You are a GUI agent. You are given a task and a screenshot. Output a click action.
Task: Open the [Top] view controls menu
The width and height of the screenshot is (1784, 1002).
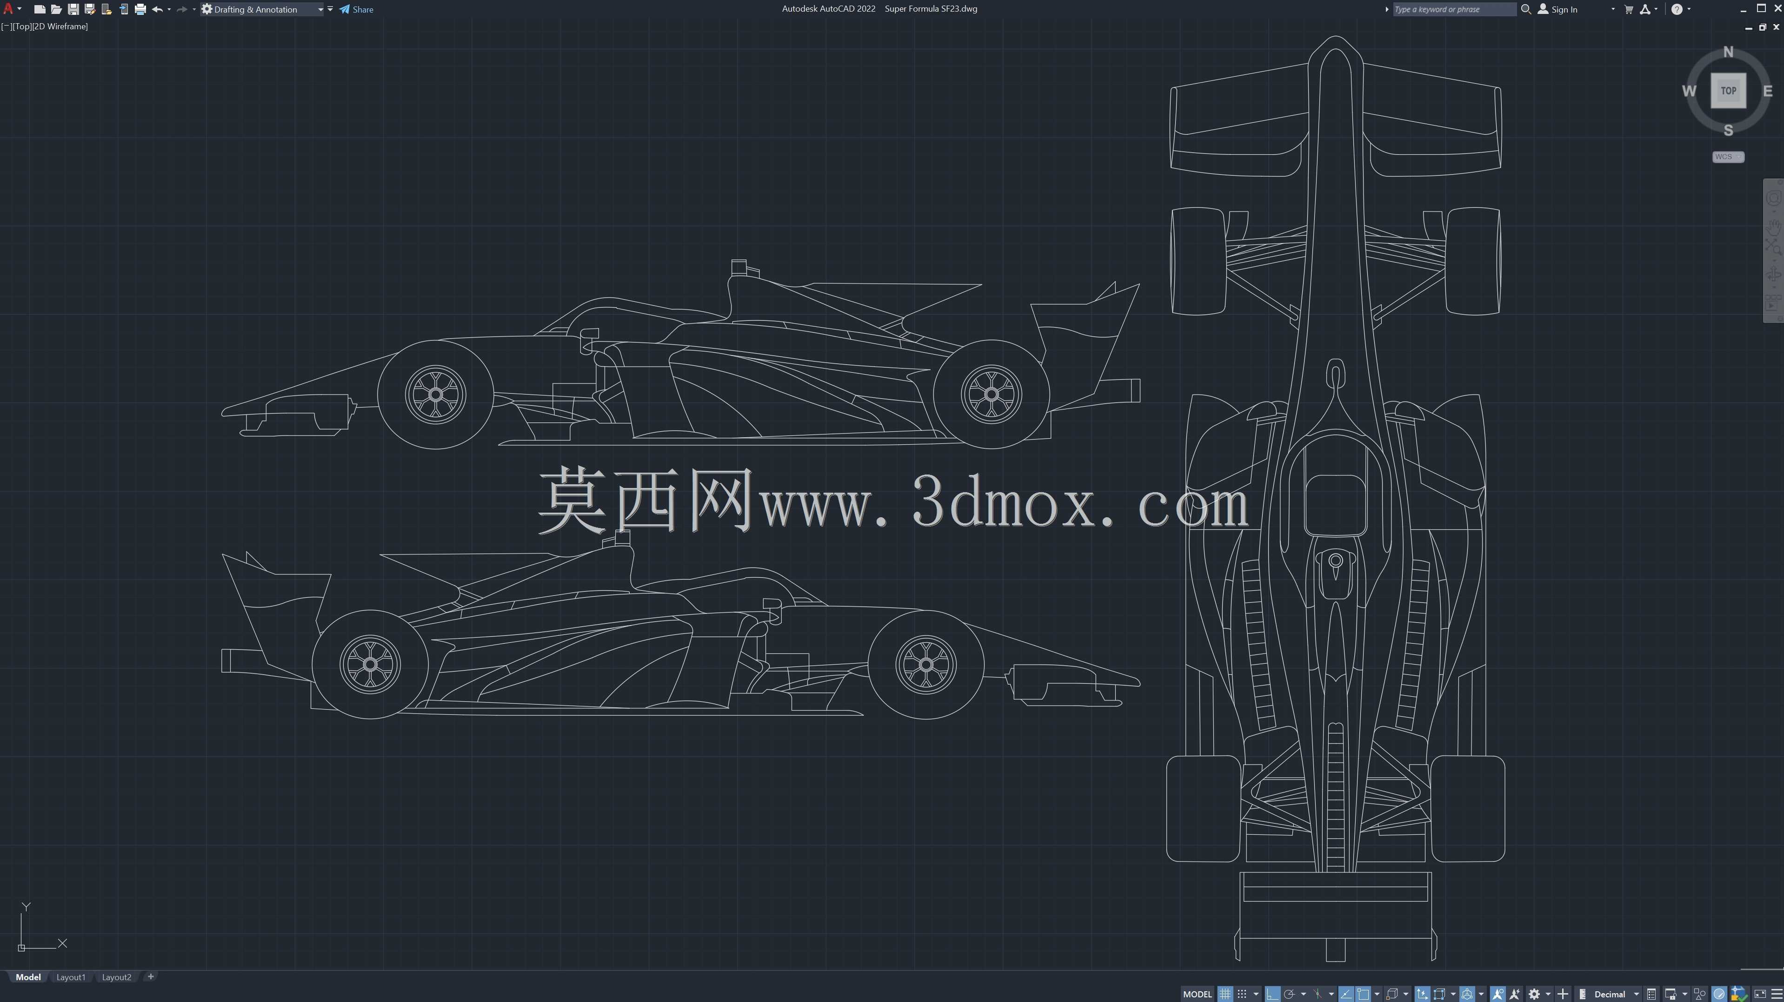tap(22, 26)
